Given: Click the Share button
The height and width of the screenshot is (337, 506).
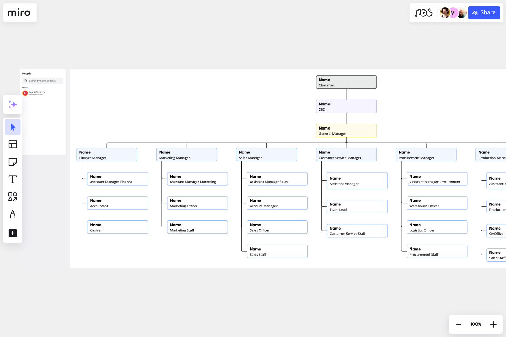Looking at the screenshot, I should (484, 12).
